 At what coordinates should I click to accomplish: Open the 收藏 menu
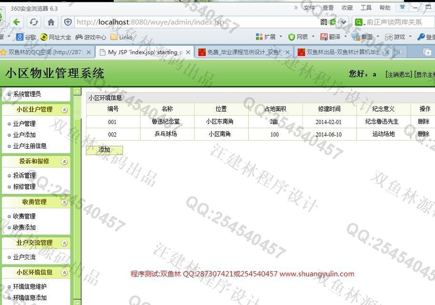pos(347,8)
